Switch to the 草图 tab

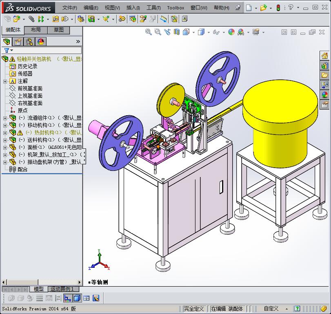click(x=59, y=30)
